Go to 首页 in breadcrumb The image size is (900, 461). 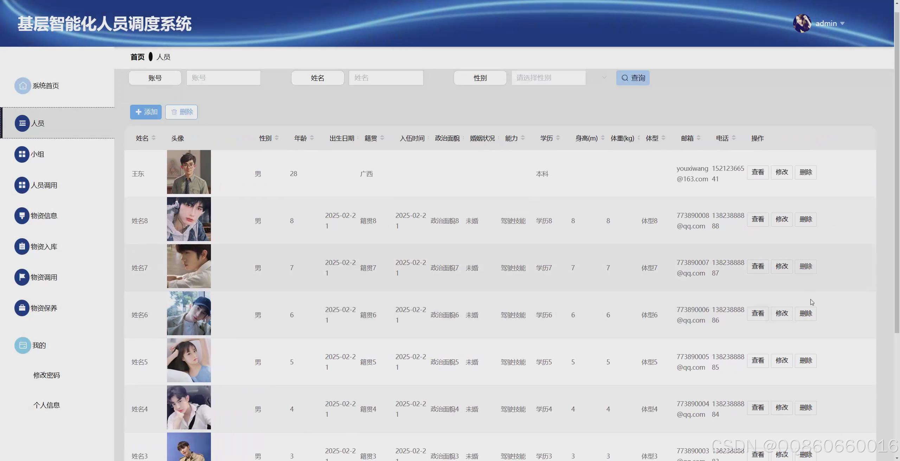point(137,57)
